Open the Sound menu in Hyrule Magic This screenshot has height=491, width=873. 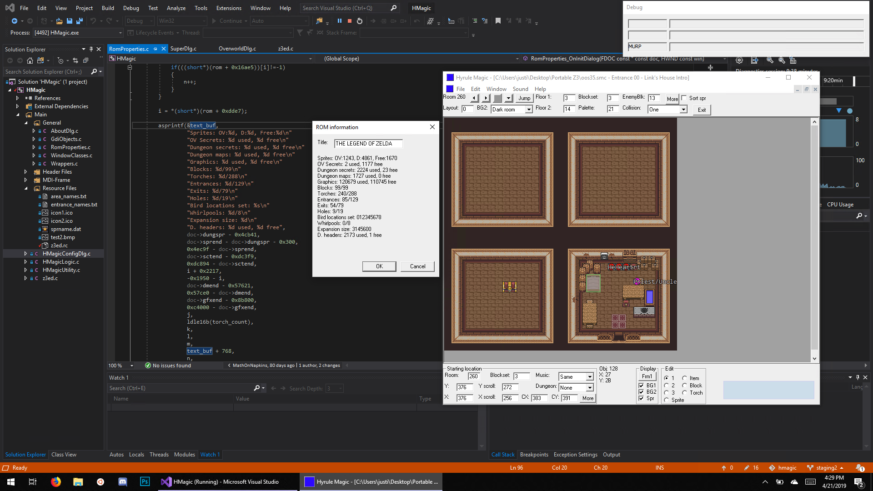(x=520, y=89)
